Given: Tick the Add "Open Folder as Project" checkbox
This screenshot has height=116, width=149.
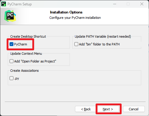Looking at the screenshot, I should pyautogui.click(x=11, y=61).
